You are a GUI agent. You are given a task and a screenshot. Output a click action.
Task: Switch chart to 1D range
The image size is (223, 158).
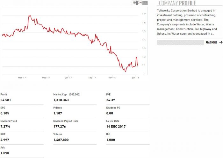point(134,3)
